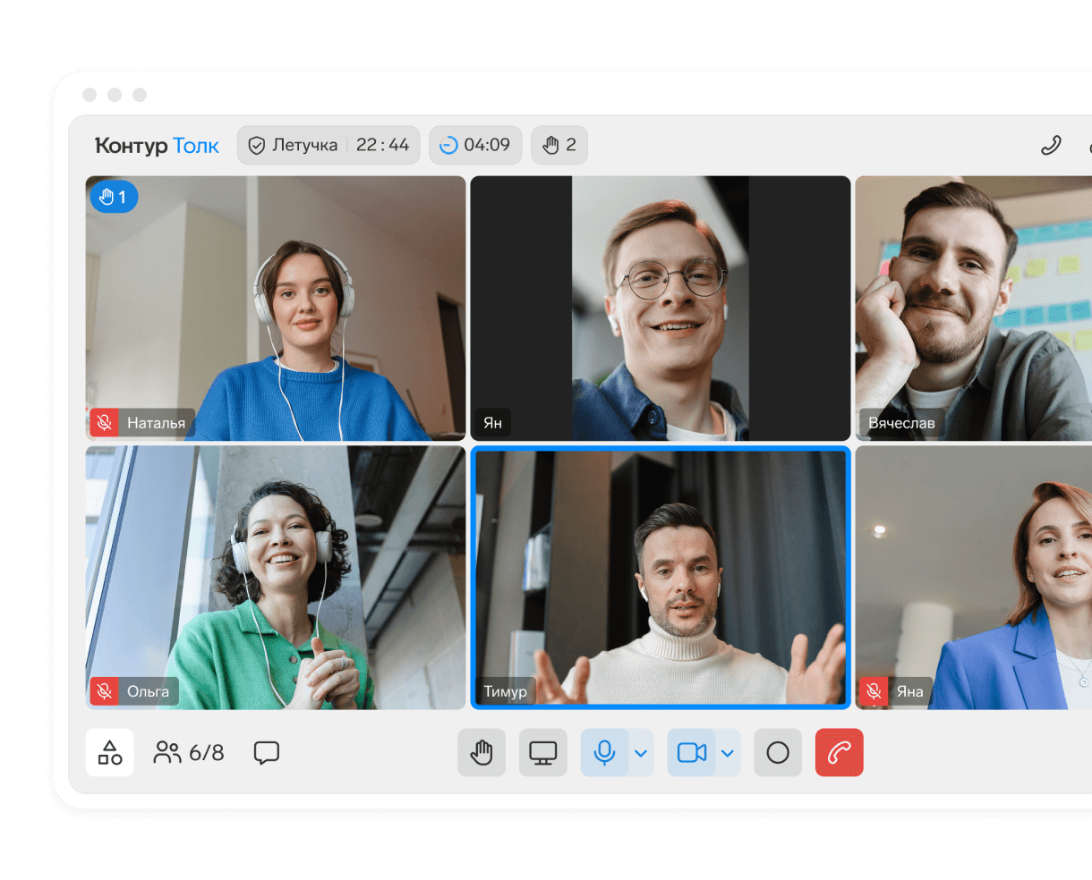
Task: Click the phone call icon at top
Action: (1051, 145)
